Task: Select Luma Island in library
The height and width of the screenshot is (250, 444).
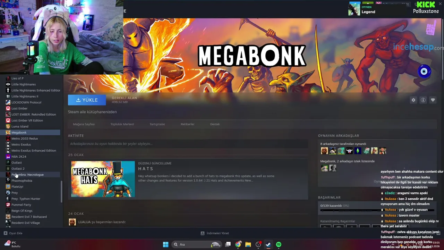Action: click(20, 126)
